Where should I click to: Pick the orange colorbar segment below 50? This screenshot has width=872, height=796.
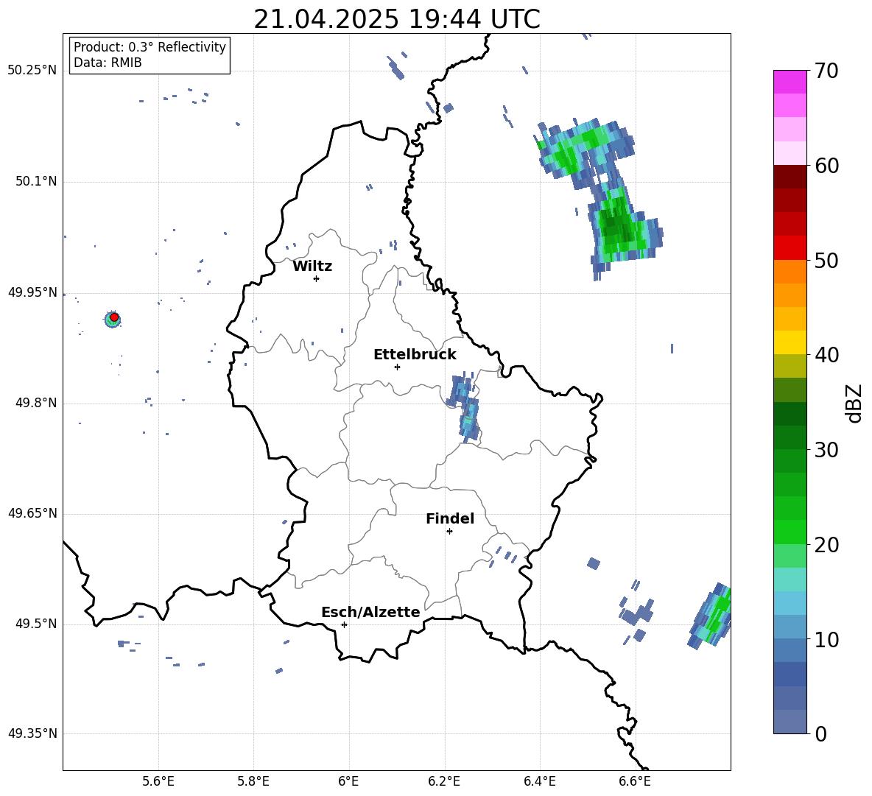tap(790, 272)
